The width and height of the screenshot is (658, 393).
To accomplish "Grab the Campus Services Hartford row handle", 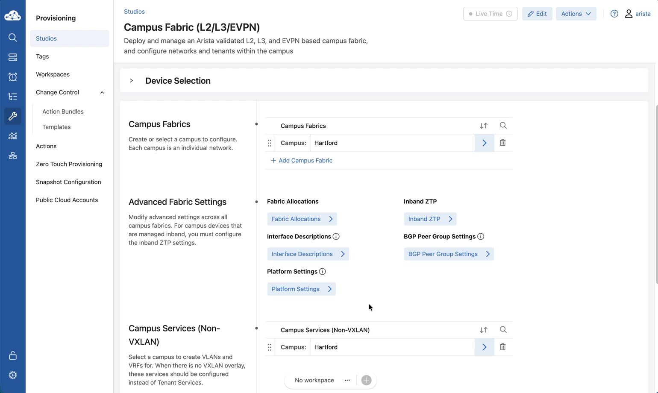I will [270, 347].
